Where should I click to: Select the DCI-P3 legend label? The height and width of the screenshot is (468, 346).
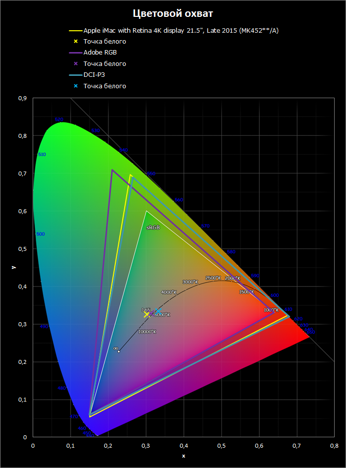pyautogui.click(x=95, y=75)
